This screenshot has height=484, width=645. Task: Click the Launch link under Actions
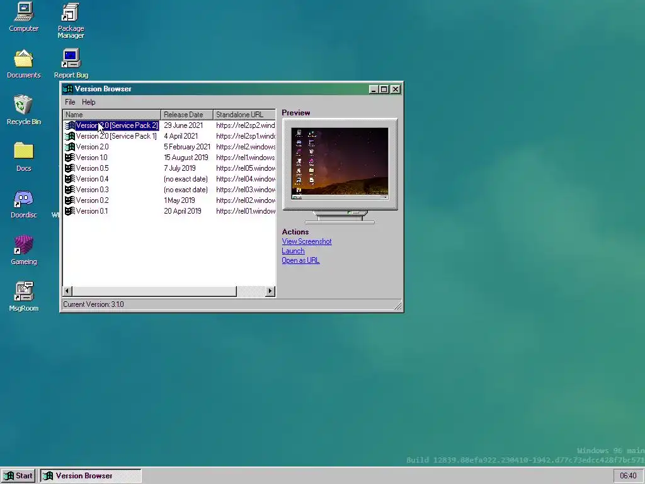(x=293, y=251)
